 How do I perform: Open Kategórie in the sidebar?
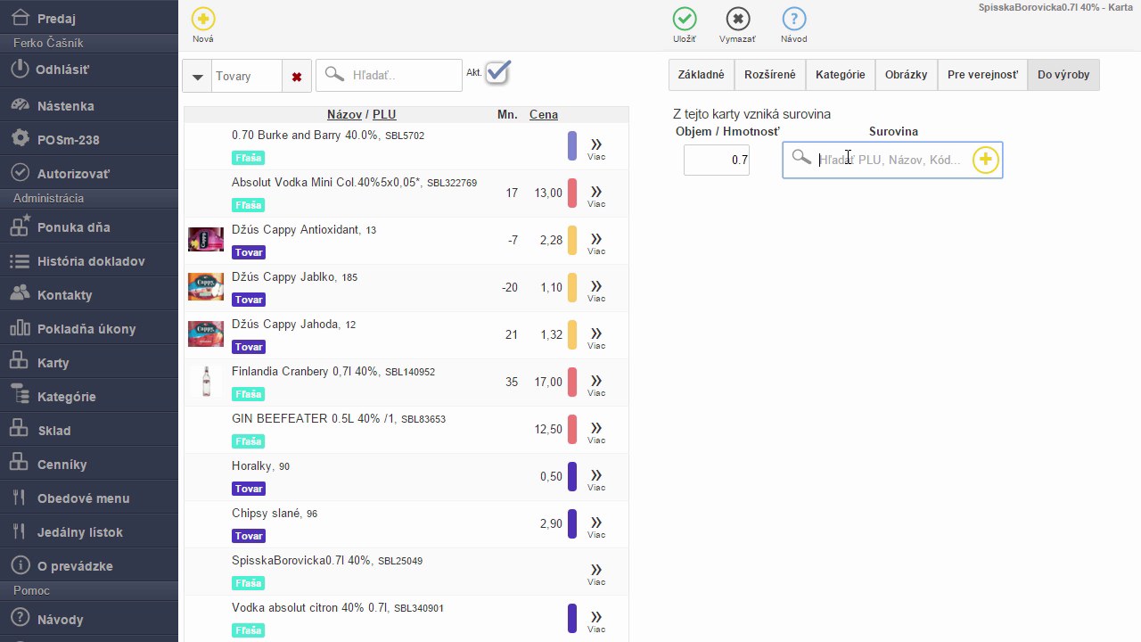tap(89, 396)
